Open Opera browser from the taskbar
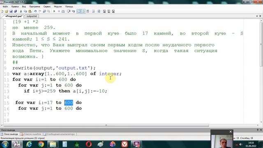The height and width of the screenshot is (148, 263). pos(89,144)
